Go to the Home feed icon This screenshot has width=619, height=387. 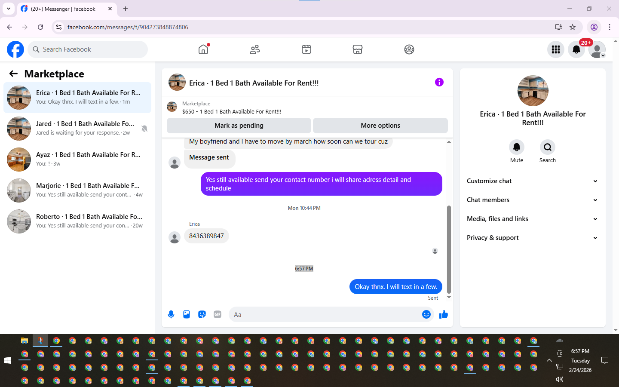(x=203, y=49)
